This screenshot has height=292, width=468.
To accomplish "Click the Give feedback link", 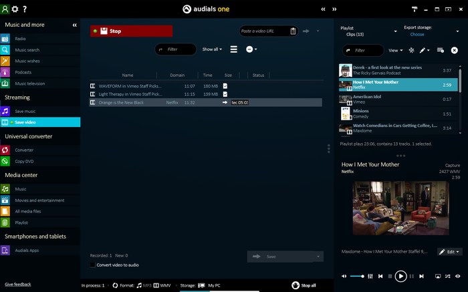I will [17, 285].
